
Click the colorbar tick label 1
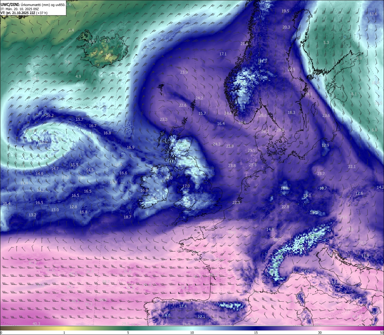[x=64, y=333]
